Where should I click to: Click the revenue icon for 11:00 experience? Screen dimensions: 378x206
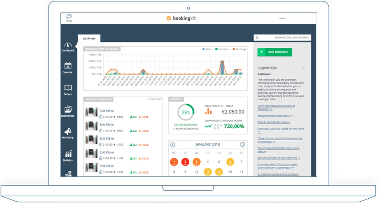pos(140,158)
